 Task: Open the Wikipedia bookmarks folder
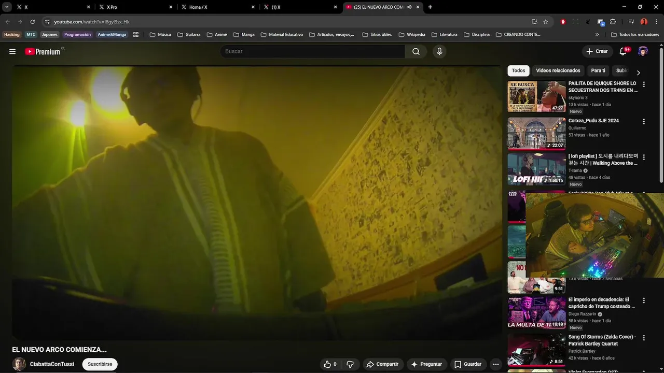click(x=412, y=35)
